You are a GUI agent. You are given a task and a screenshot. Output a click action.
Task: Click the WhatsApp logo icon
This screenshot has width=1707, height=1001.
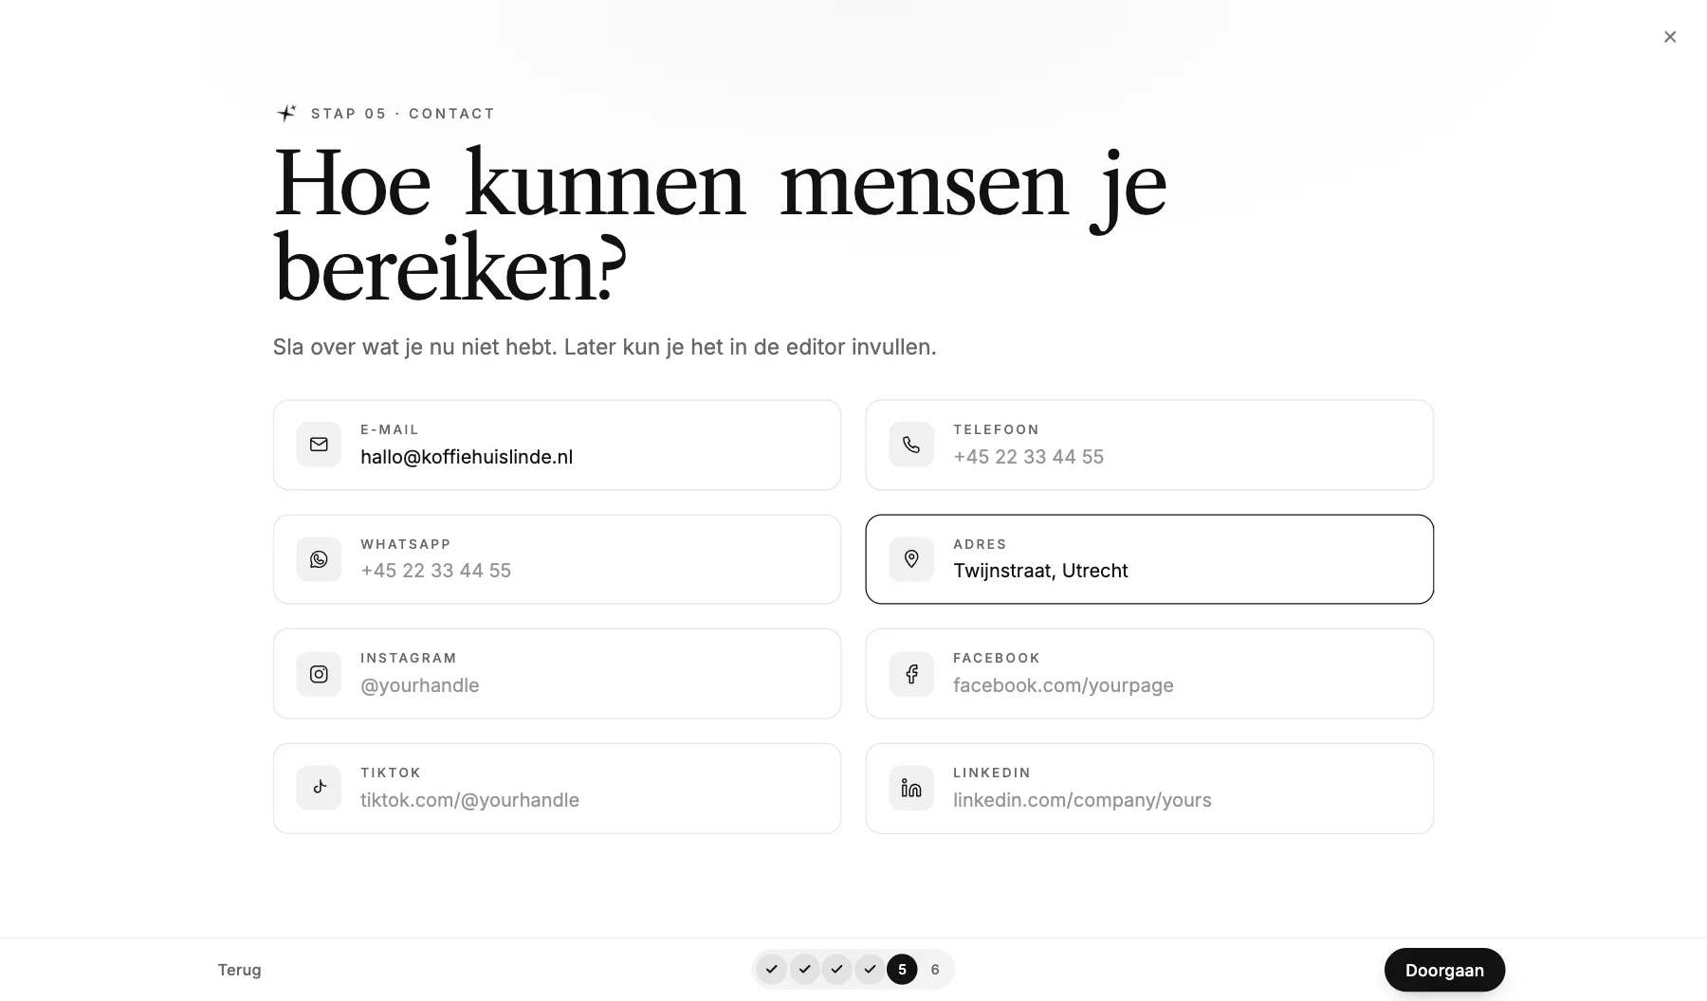[x=319, y=559]
